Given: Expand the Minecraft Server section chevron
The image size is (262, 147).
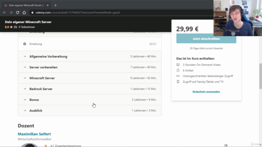Looking at the screenshot, I should 25,78.
